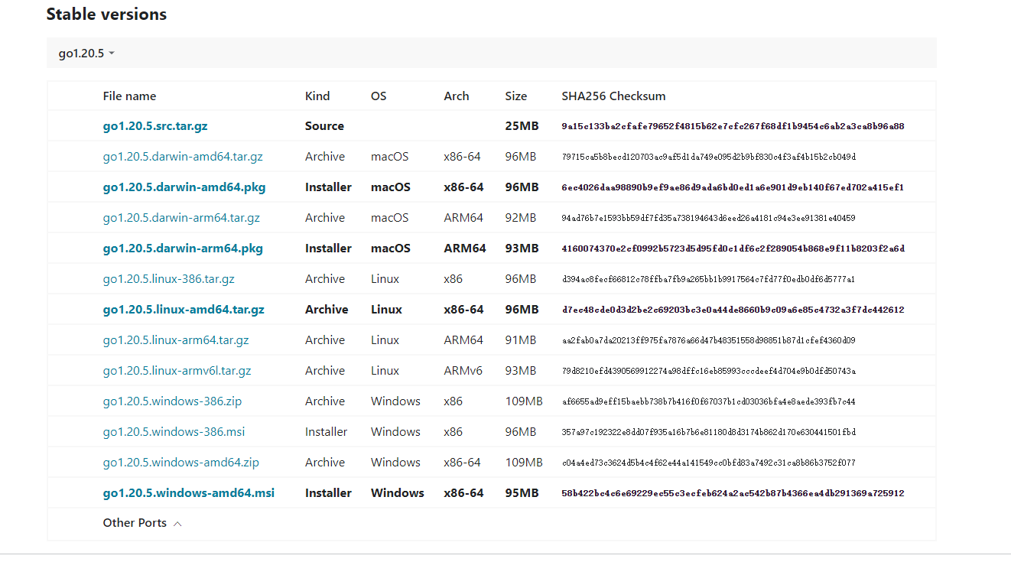The image size is (1011, 562).
Task: Click the Kind column header
Action: click(317, 96)
